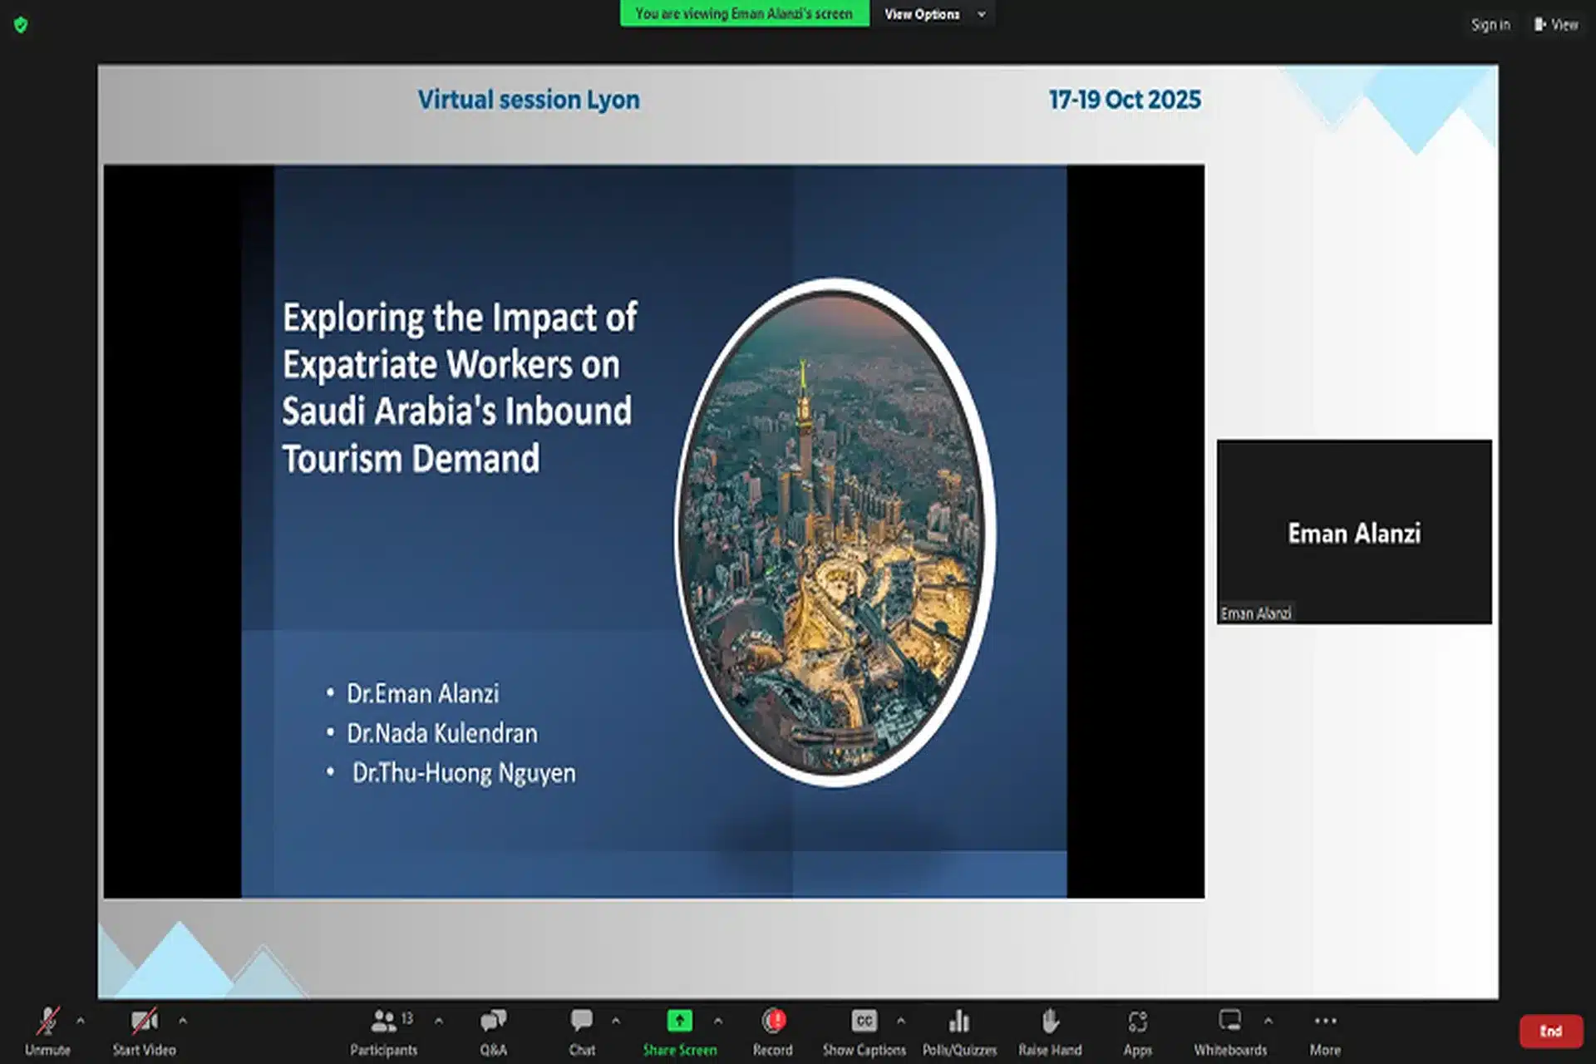Image resolution: width=1596 pixels, height=1064 pixels.
Task: Toggle Show Captions on
Action: pos(864,1022)
